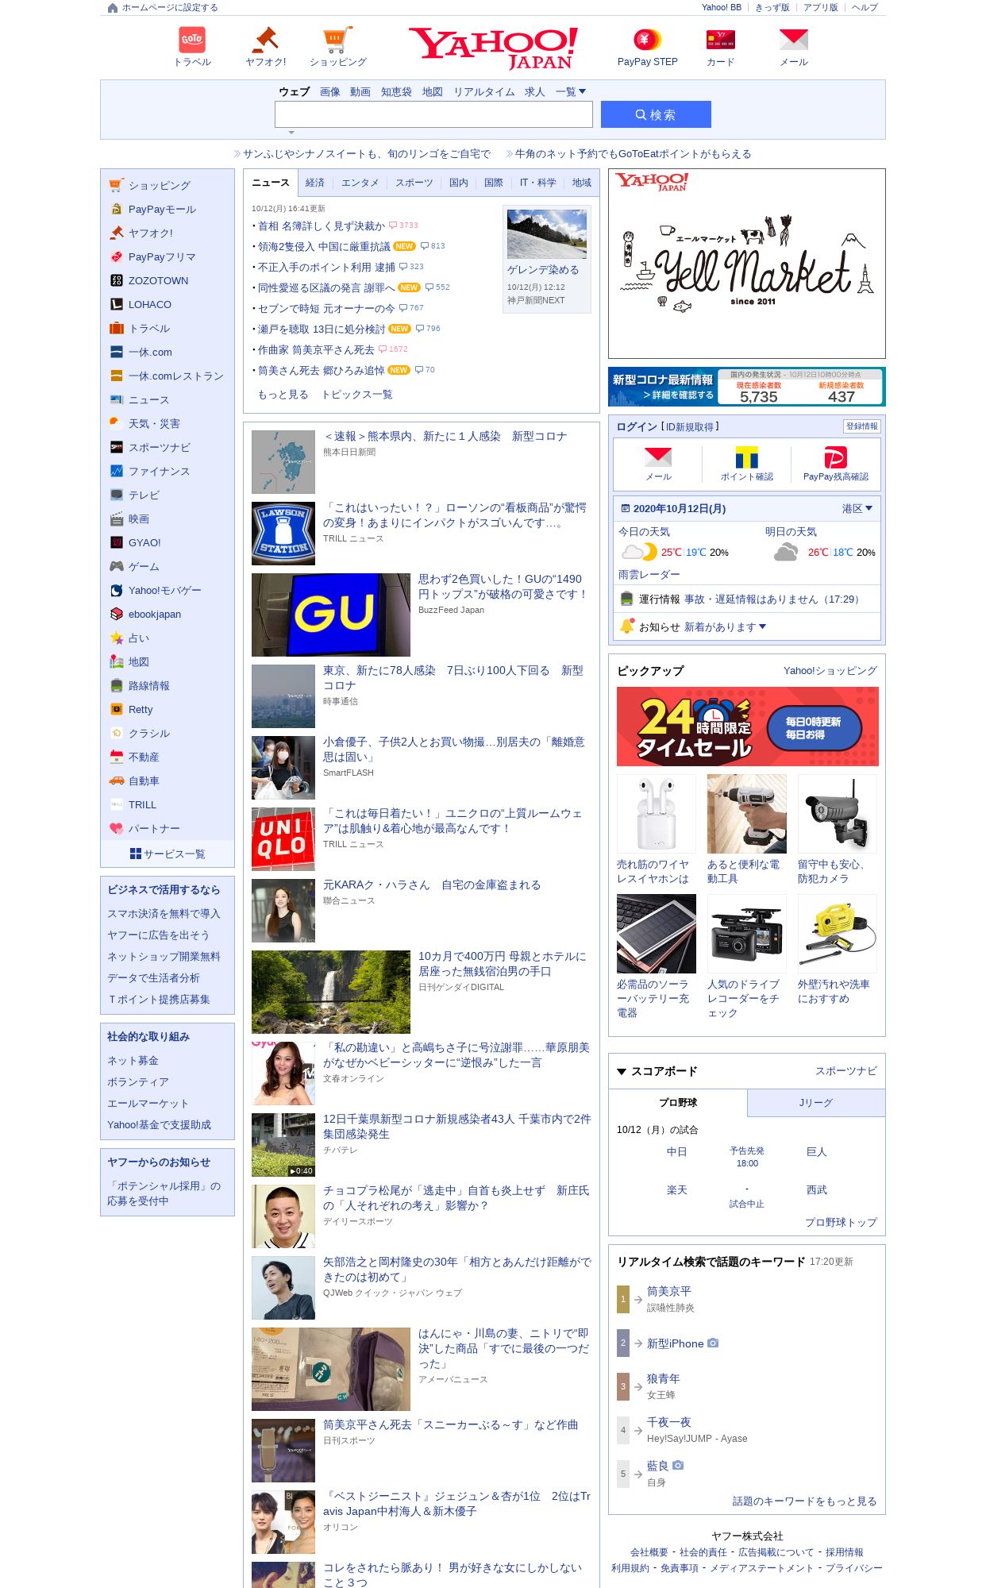Open GYAO! in the sidebar
The image size is (986, 1588).
(144, 543)
